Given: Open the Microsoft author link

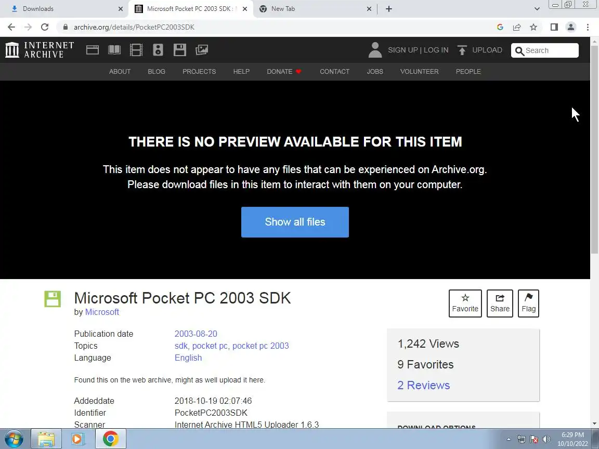Looking at the screenshot, I should coord(102,312).
